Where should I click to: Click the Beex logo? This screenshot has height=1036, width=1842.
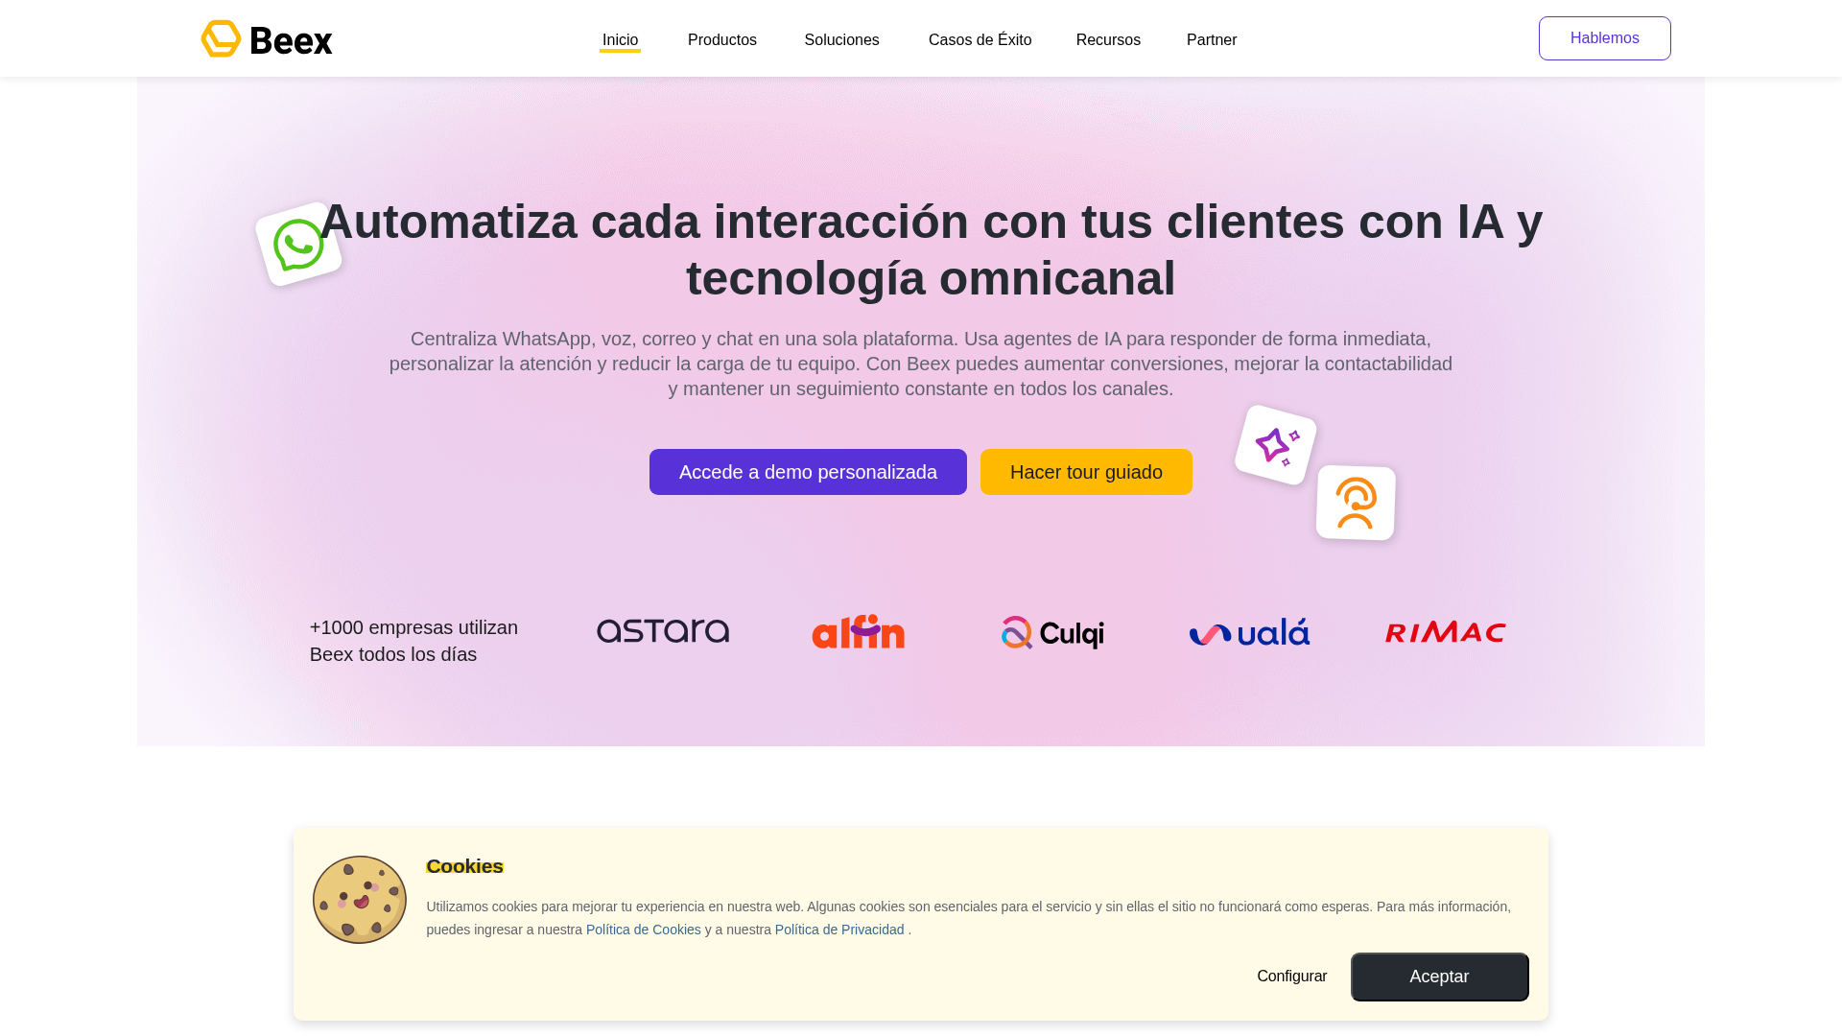click(267, 38)
